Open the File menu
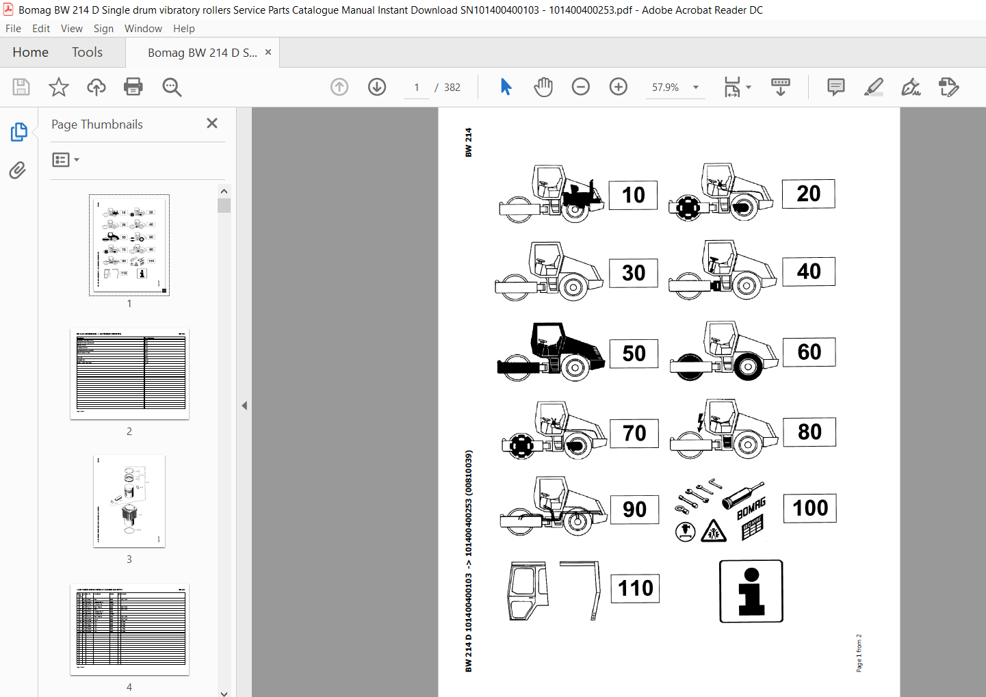The width and height of the screenshot is (986, 697). click(13, 29)
